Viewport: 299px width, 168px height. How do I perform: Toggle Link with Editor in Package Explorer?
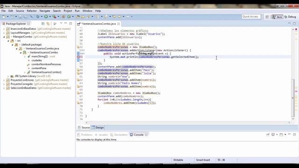pyautogui.click(x=48, y=24)
